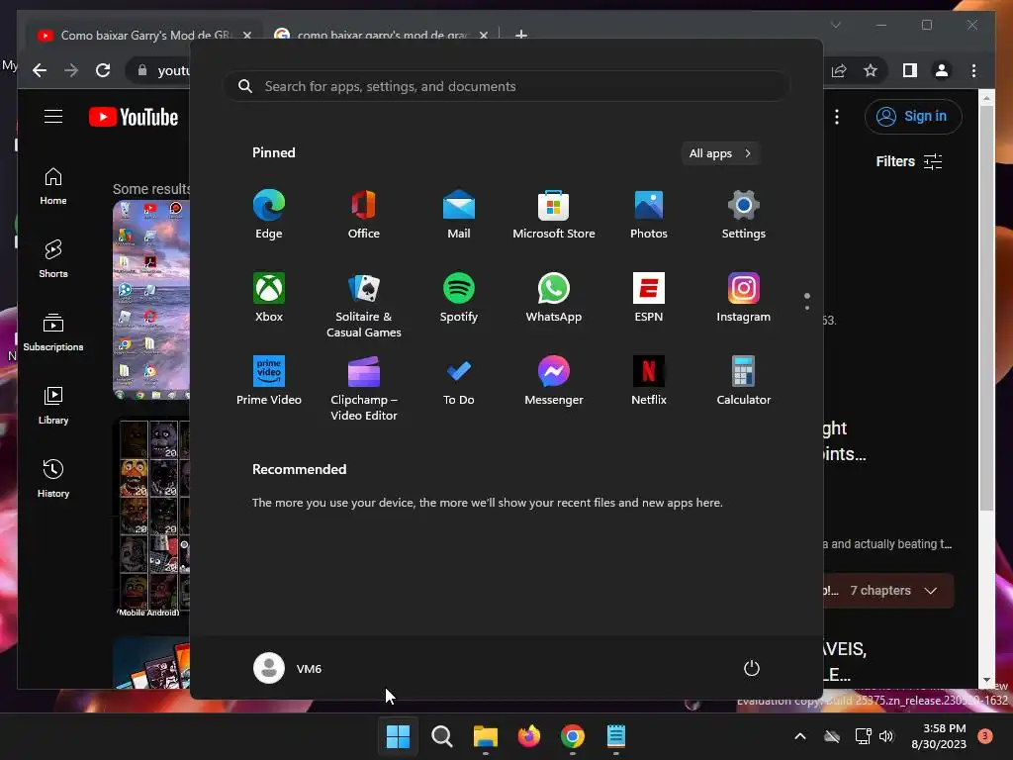
Task: Launch Spotify from pinned apps
Action: (459, 298)
